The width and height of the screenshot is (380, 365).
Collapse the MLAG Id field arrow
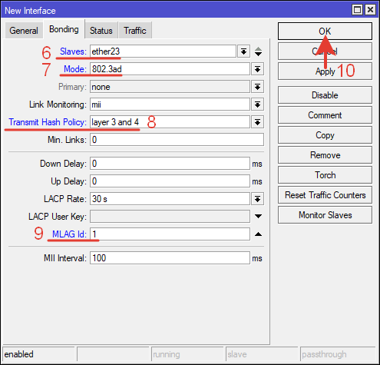click(258, 234)
